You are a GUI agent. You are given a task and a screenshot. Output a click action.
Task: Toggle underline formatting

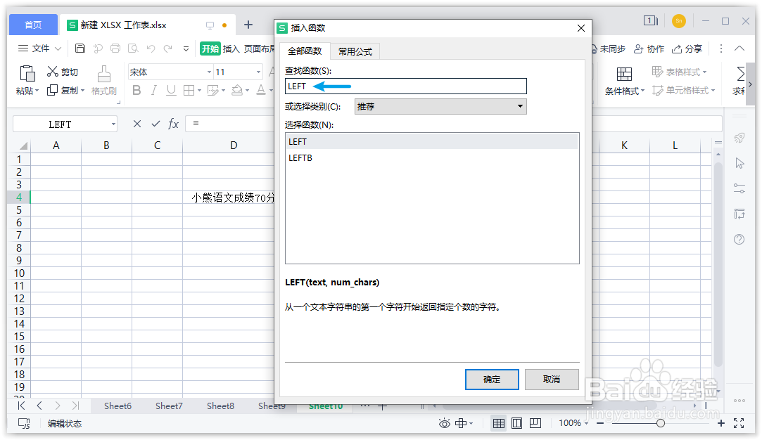point(172,91)
